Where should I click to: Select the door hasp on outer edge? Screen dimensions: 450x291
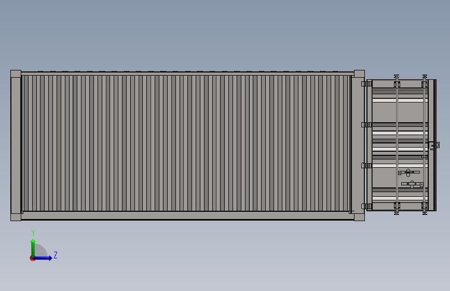coord(434,146)
